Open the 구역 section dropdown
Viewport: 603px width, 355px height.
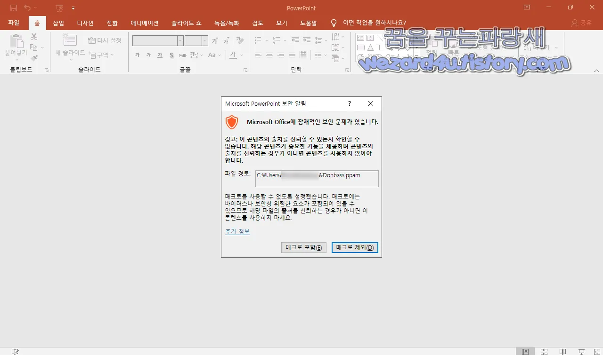[x=101, y=55]
